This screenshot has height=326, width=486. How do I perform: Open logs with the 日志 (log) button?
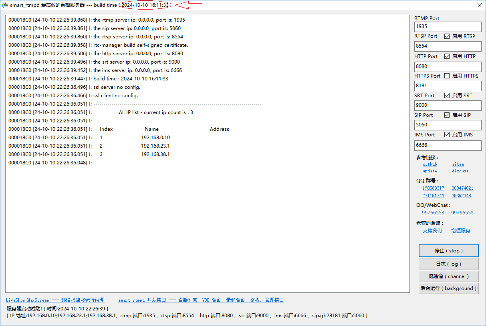(448, 264)
